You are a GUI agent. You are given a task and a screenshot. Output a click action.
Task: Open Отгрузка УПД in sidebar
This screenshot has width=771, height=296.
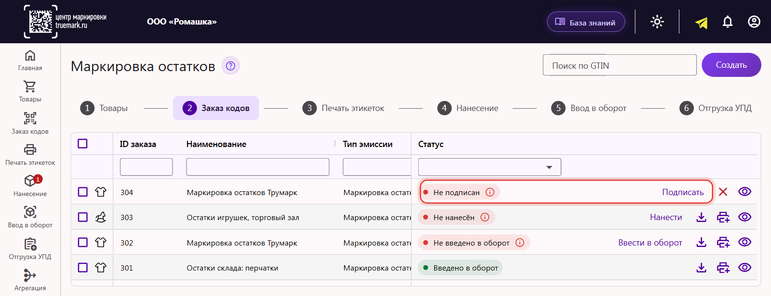pyautogui.click(x=30, y=249)
